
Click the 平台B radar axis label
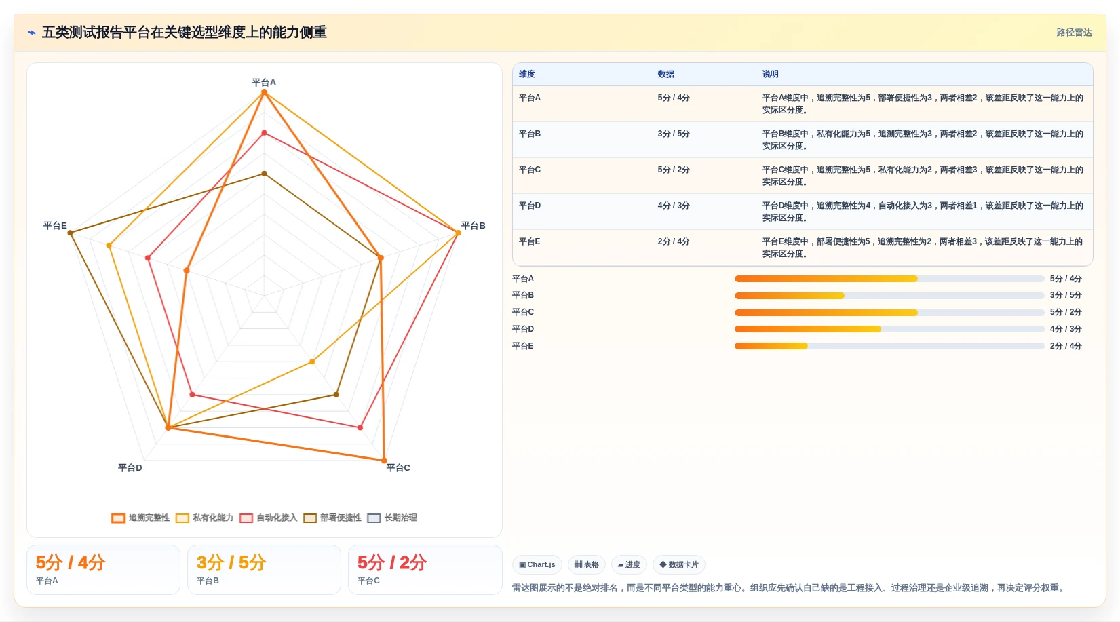[x=474, y=225]
